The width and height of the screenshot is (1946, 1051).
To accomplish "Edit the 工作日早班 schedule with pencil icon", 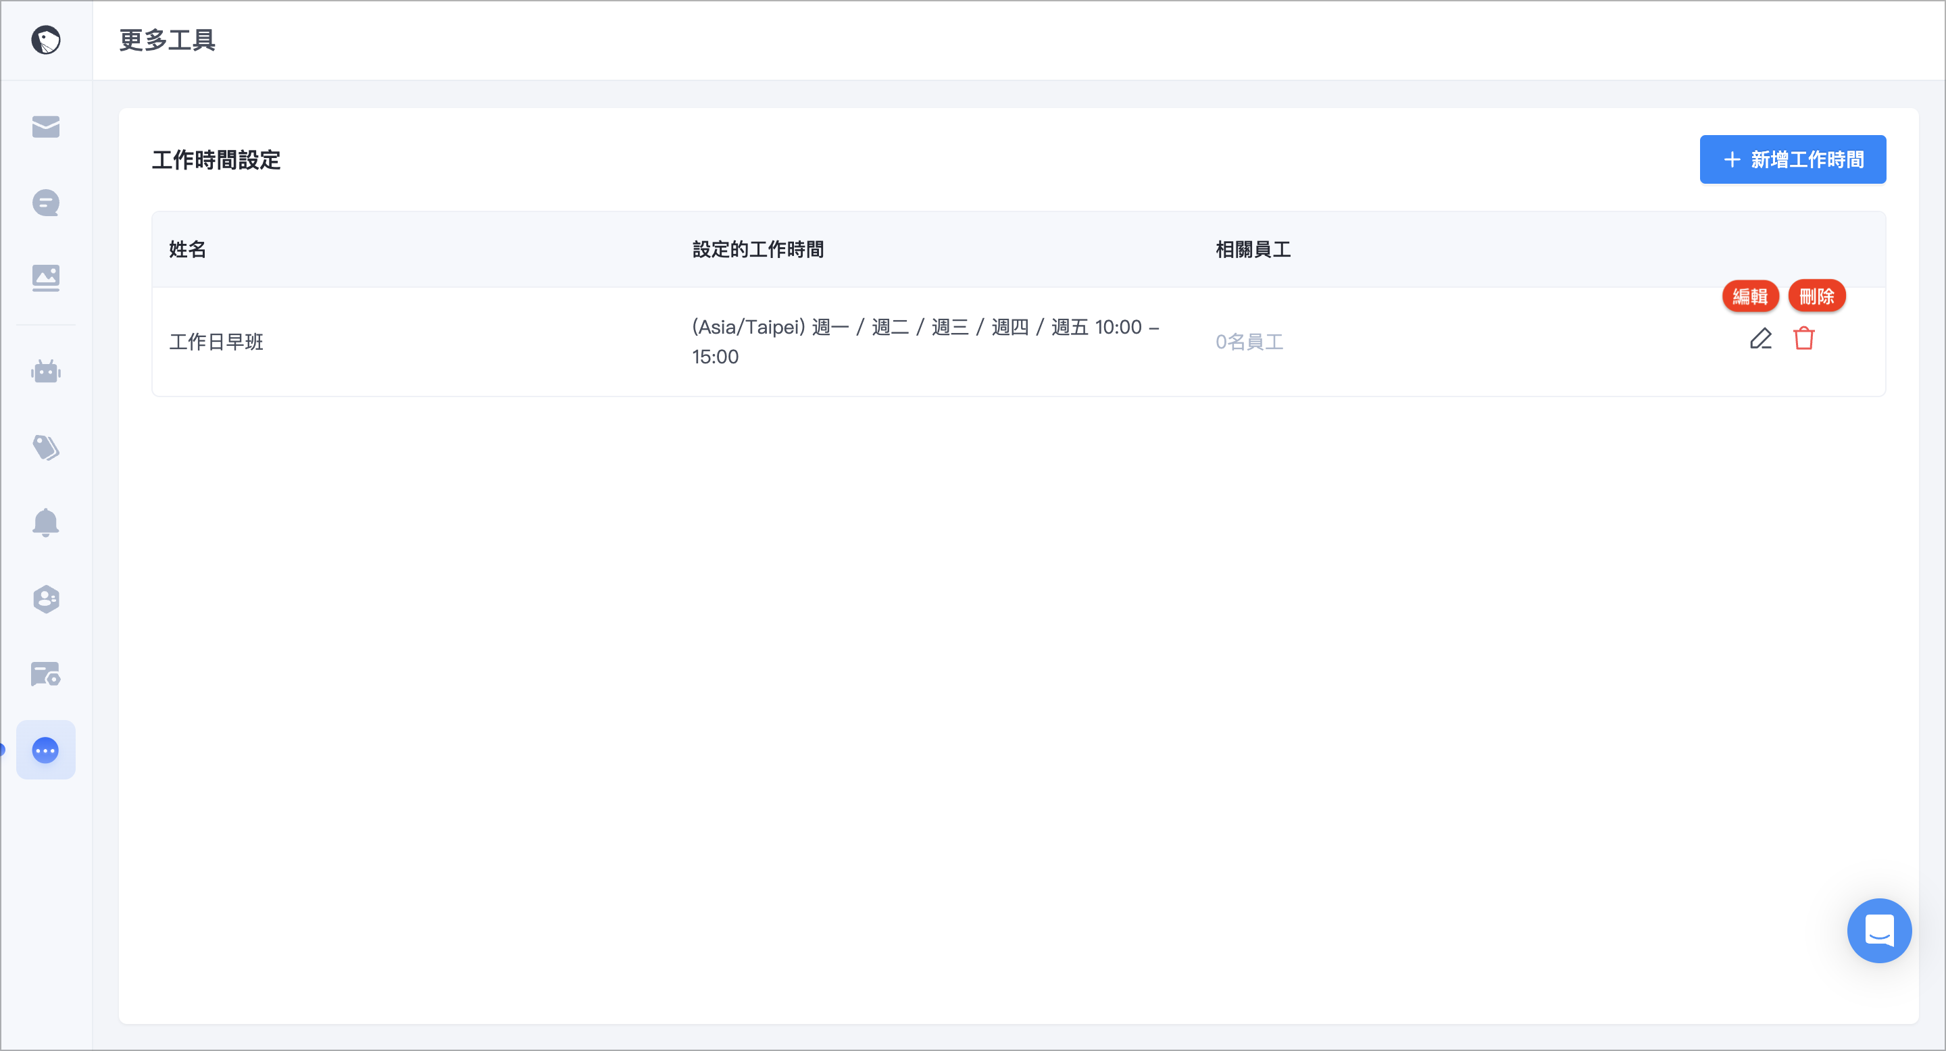I will [x=1761, y=338].
